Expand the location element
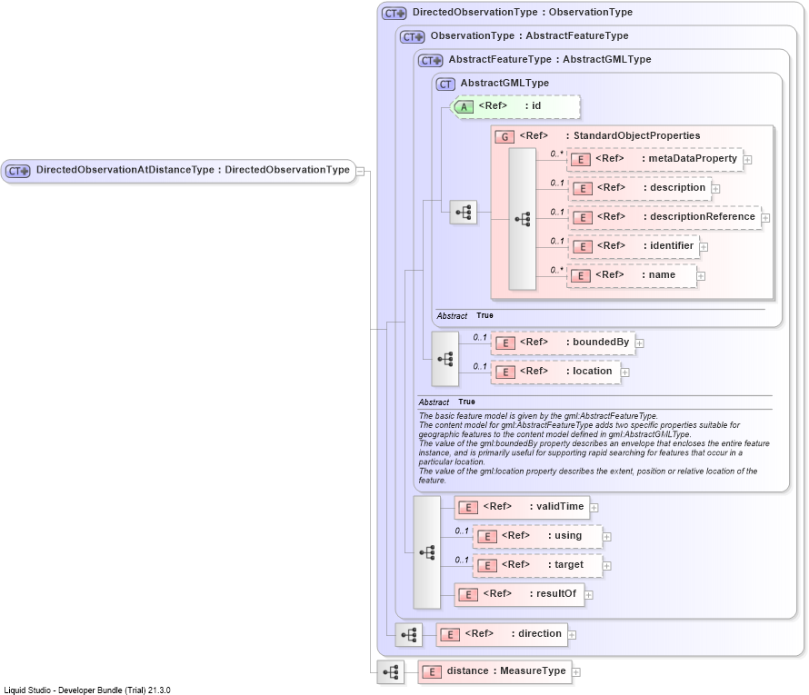This screenshot has width=809, height=695. click(x=624, y=372)
